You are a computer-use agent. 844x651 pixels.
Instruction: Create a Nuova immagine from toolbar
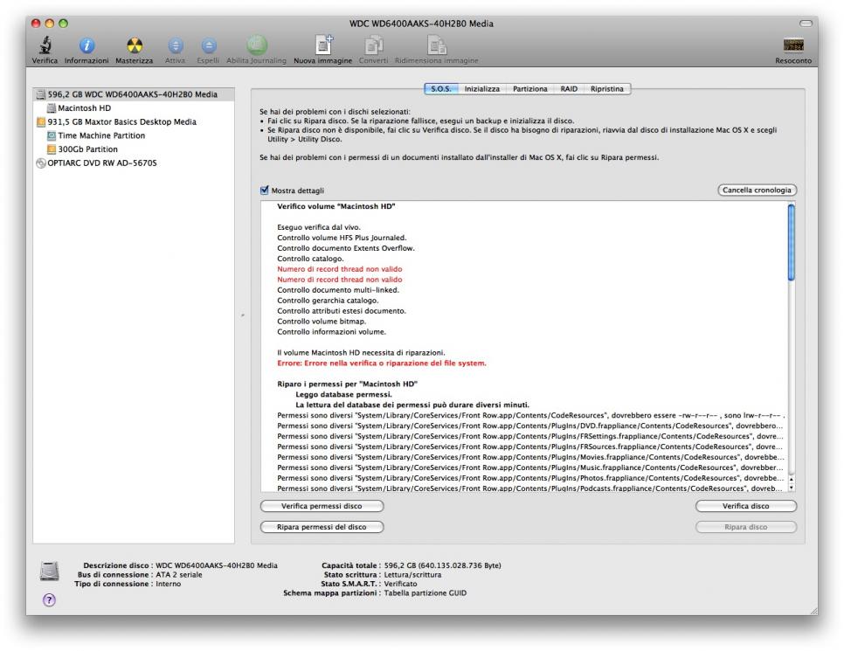click(x=323, y=45)
